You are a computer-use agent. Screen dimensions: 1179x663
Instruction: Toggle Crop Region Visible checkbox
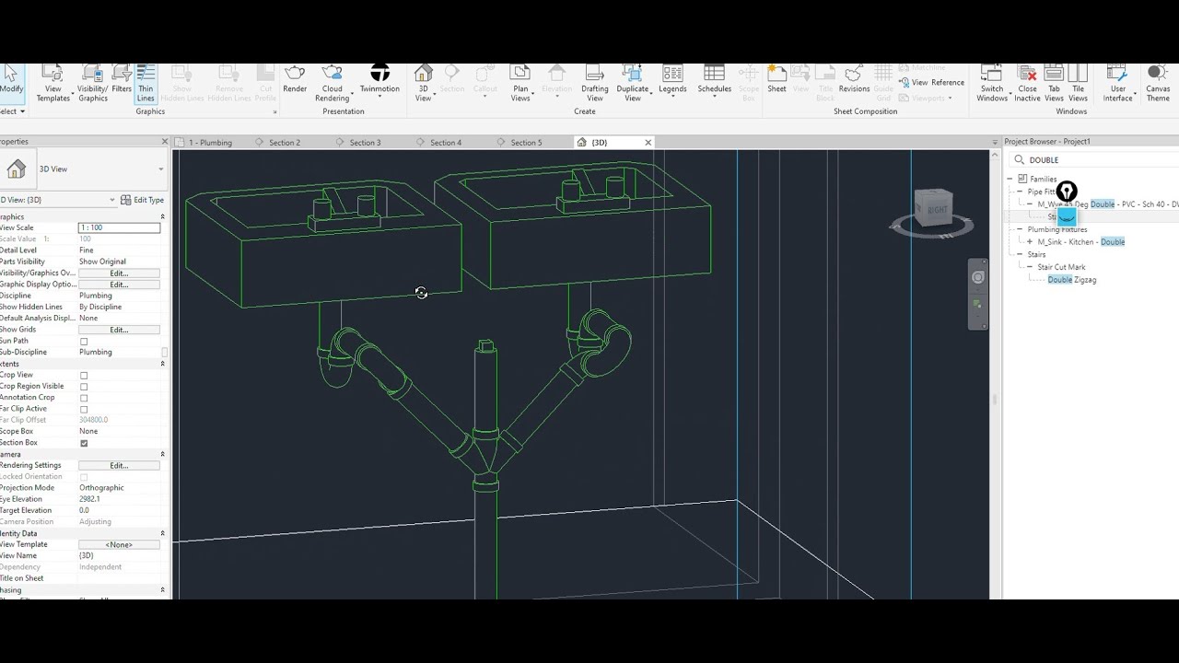84,387
